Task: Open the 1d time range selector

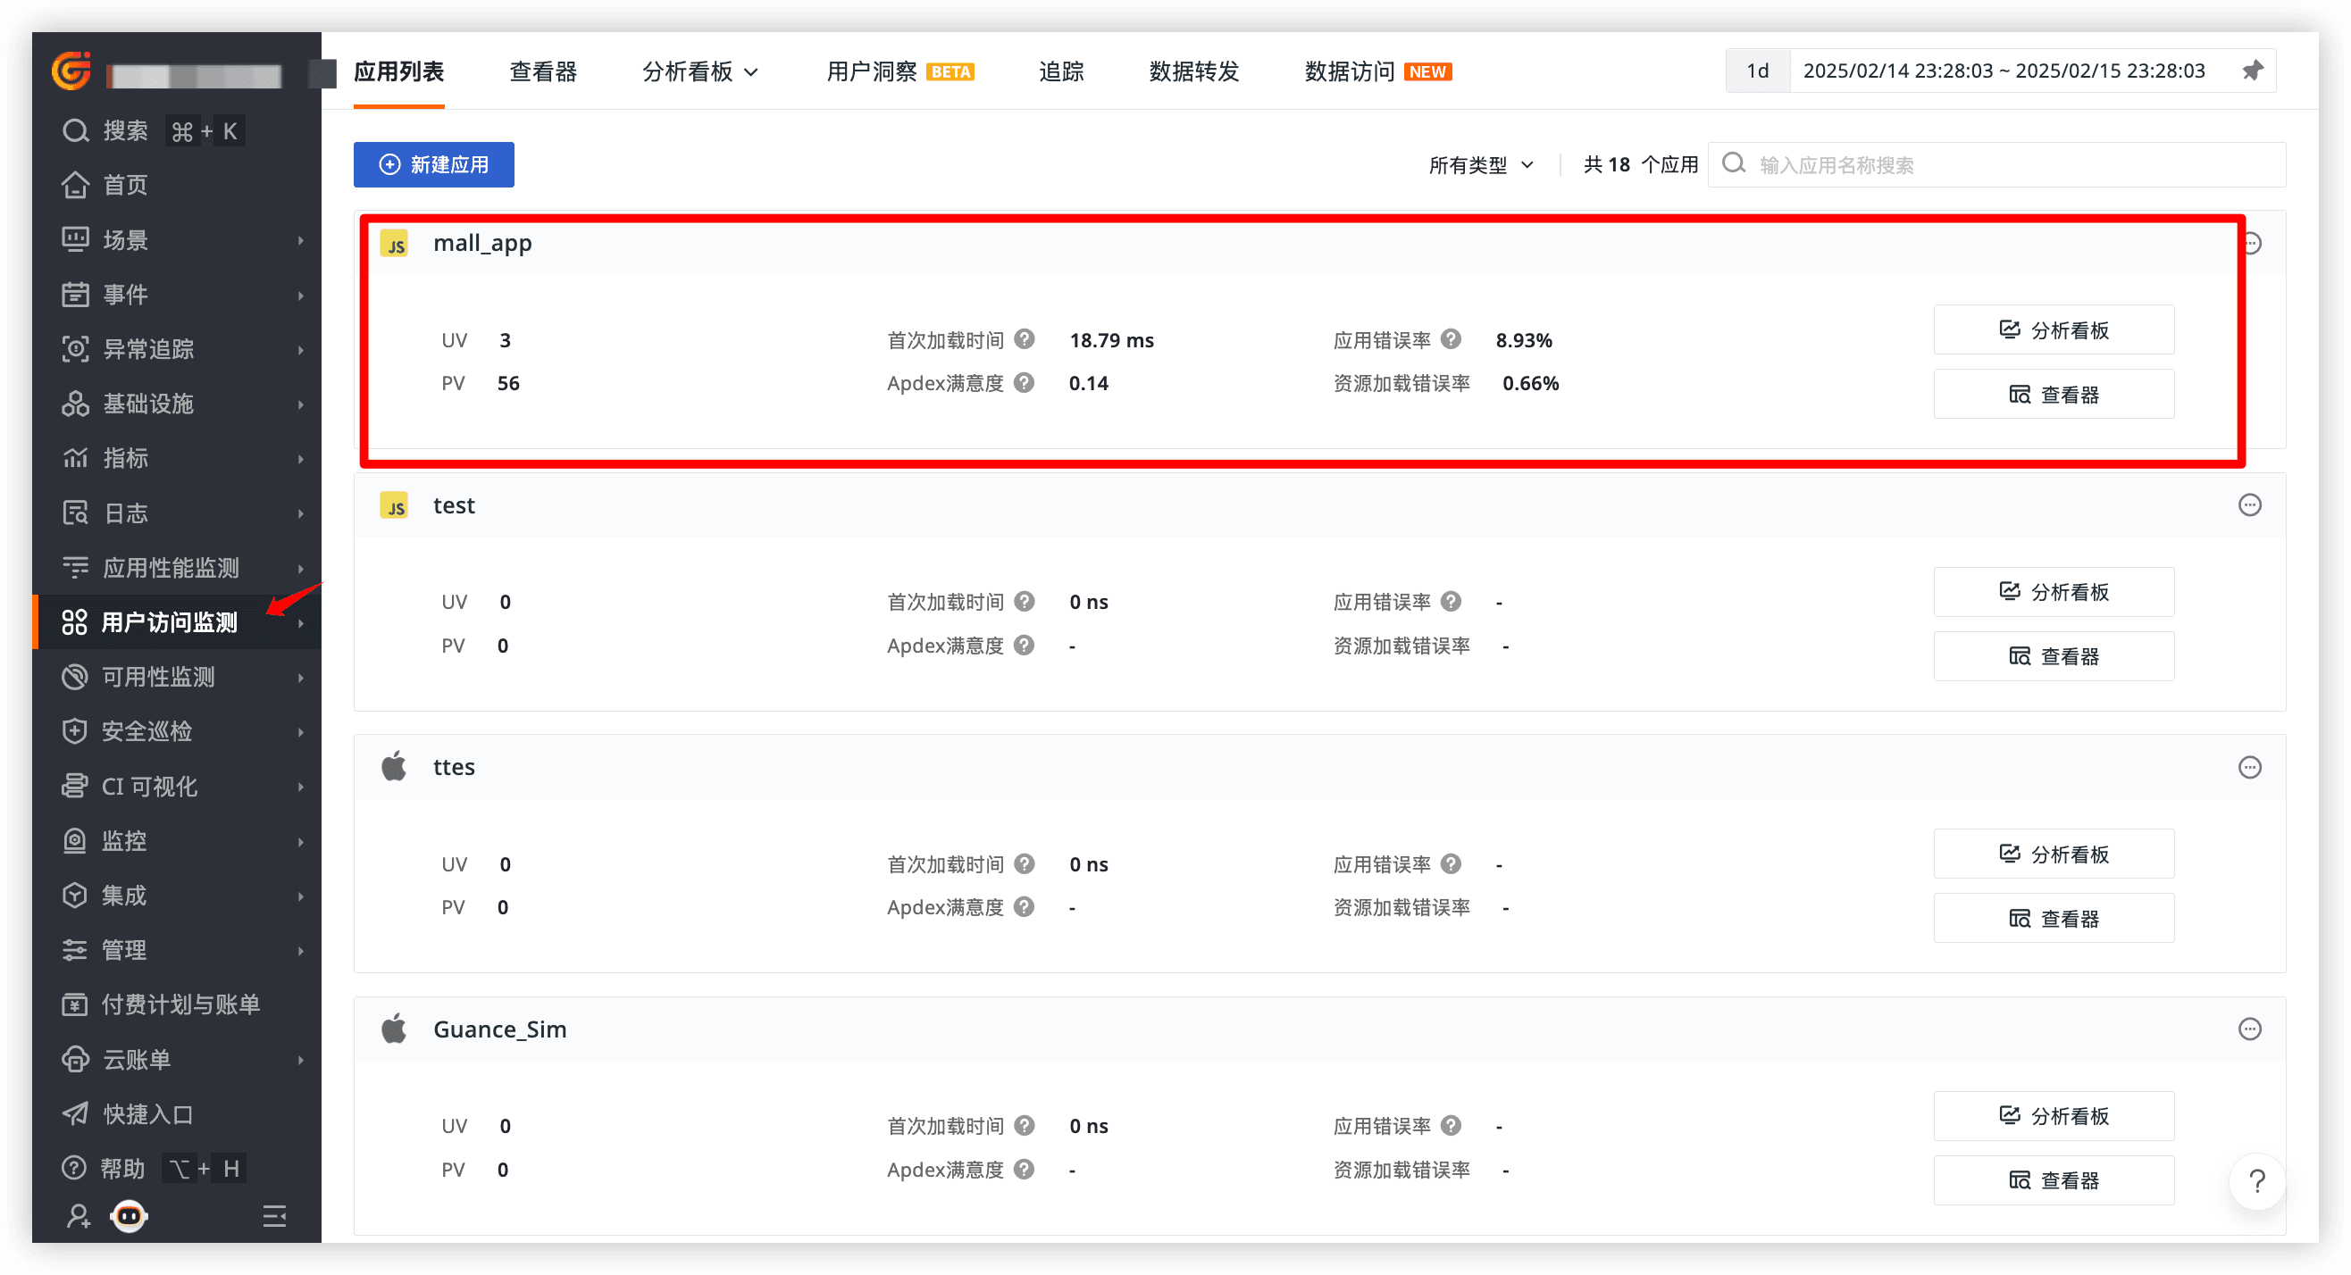Action: tap(1757, 71)
